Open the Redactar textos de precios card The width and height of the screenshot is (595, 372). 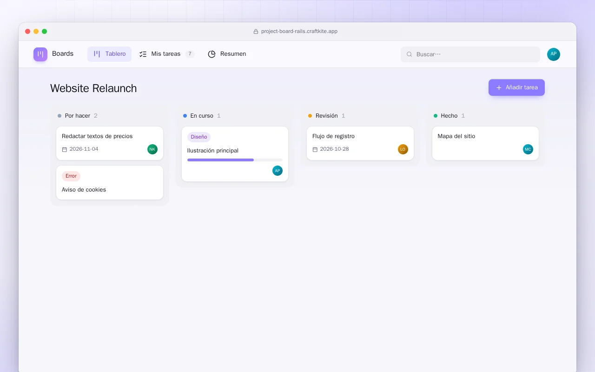tap(110, 143)
